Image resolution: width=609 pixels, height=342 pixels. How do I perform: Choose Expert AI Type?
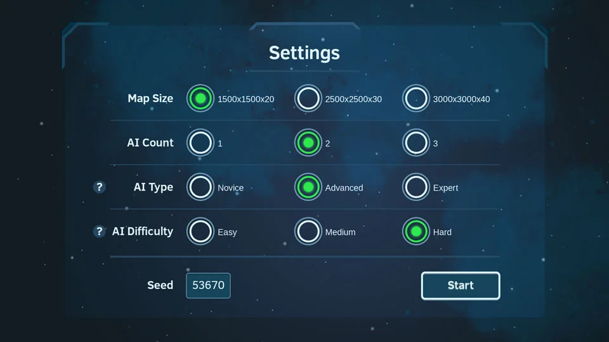pyautogui.click(x=416, y=187)
